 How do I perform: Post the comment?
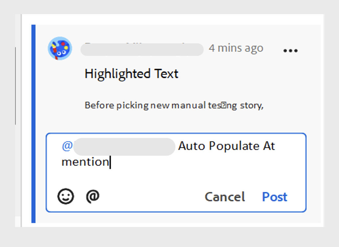tap(275, 197)
